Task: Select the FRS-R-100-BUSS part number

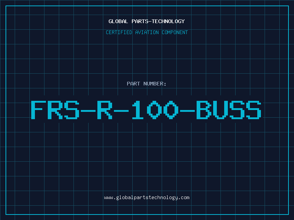Action: click(146, 110)
